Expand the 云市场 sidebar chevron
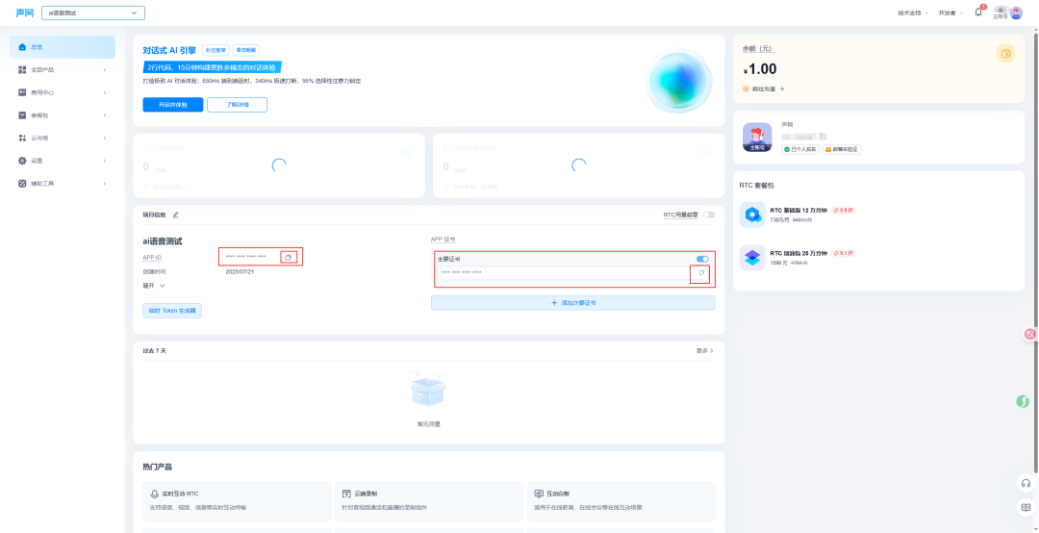Image resolution: width=1039 pixels, height=533 pixels. pyautogui.click(x=105, y=138)
